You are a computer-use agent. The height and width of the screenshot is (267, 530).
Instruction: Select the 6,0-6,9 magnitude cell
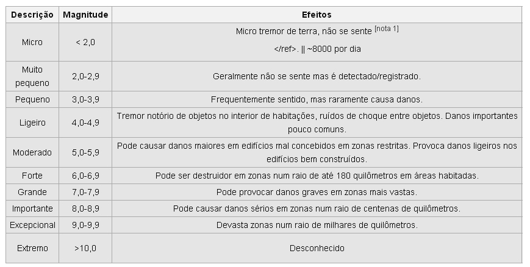85,176
